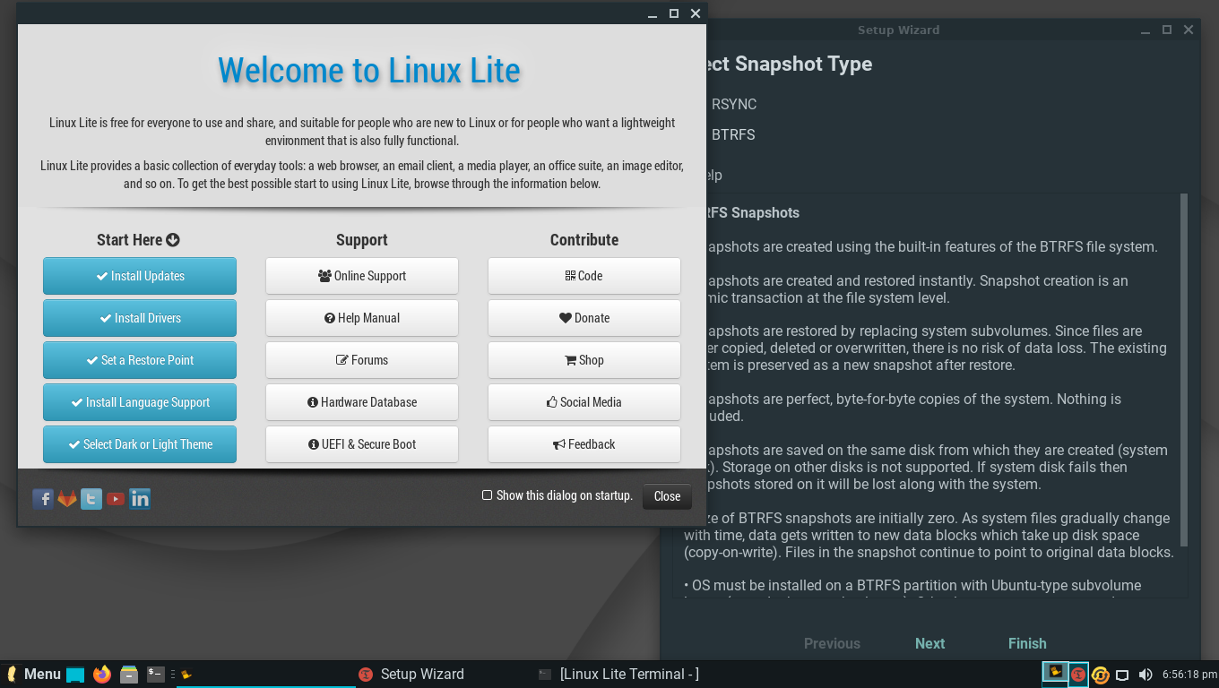The image size is (1219, 688).
Task: Click the Welcome app taskbar entry icon
Action: tap(186, 675)
